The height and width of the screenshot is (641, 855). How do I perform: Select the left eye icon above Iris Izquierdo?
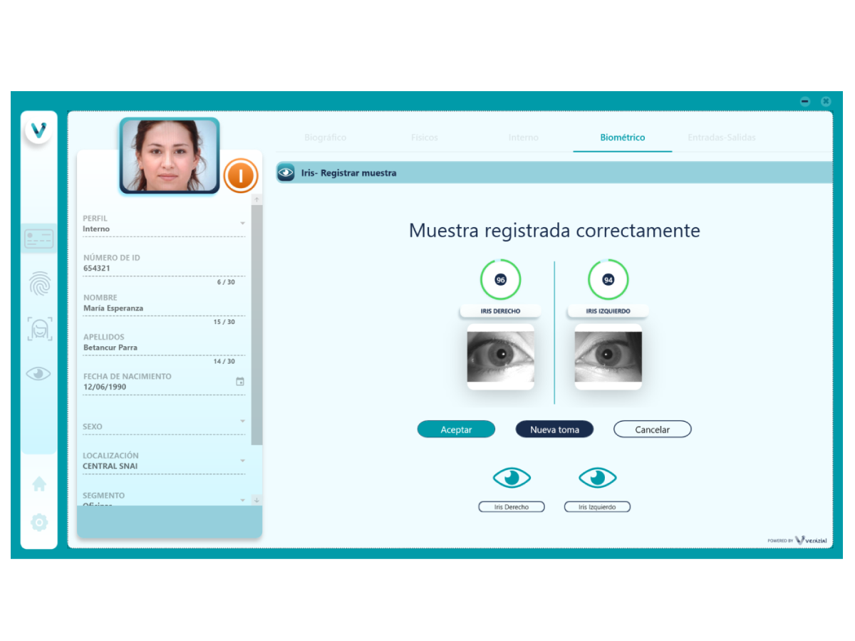tap(597, 477)
